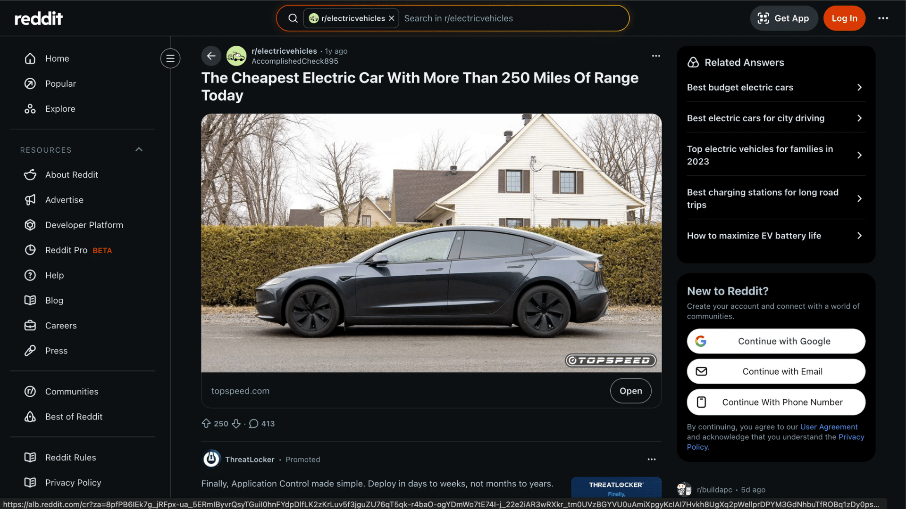Continue with Google sign-up
The width and height of the screenshot is (906, 509).
776,341
